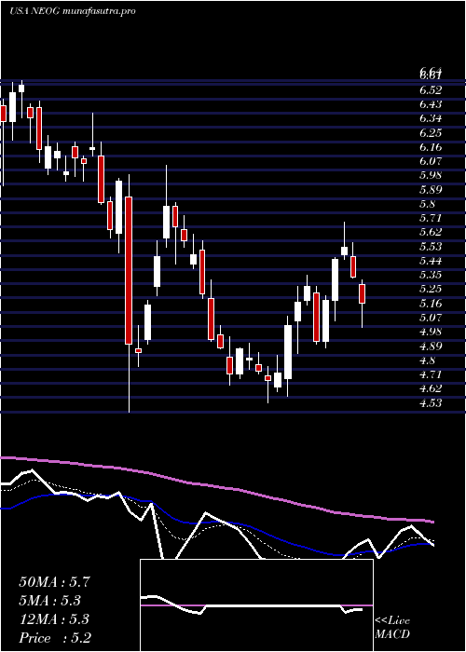This screenshot has width=466, height=652.
Task: Click the 6.07 price axis label
Action: click(x=431, y=161)
